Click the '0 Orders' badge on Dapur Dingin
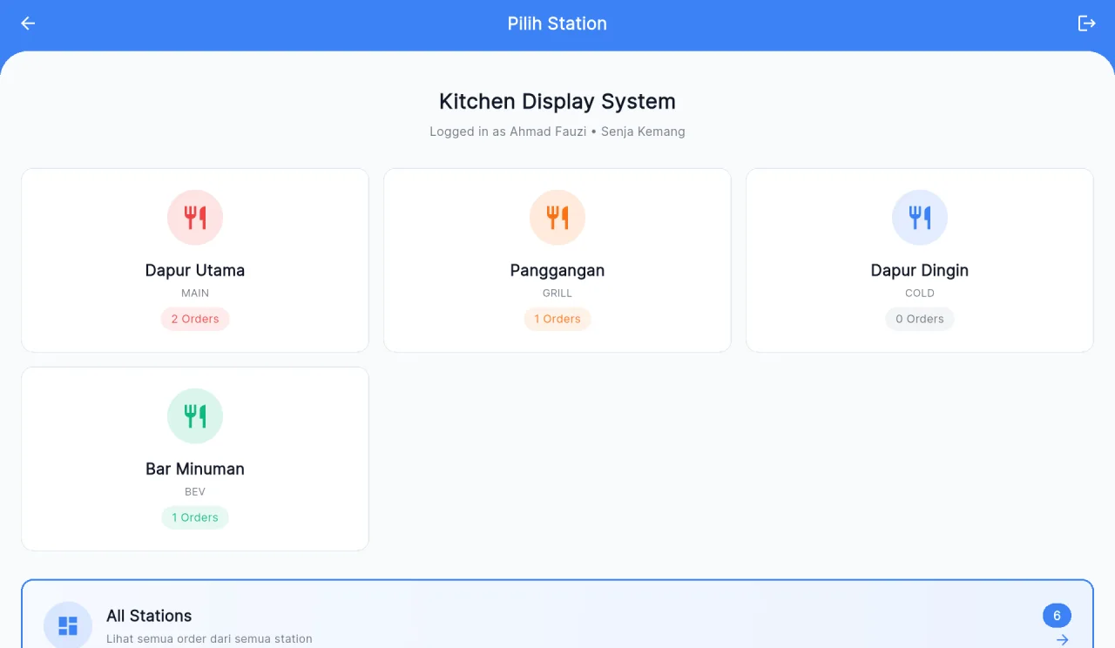1115x648 pixels. (x=920, y=319)
